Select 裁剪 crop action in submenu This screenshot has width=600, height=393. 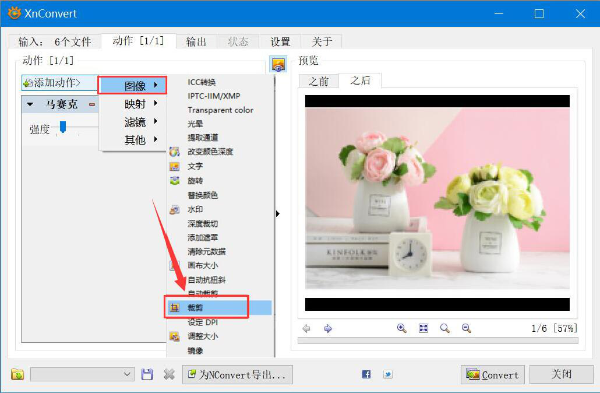[x=219, y=308]
